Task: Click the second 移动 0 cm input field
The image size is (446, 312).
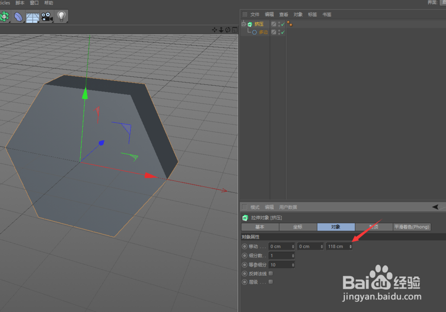Action: (x=310, y=246)
